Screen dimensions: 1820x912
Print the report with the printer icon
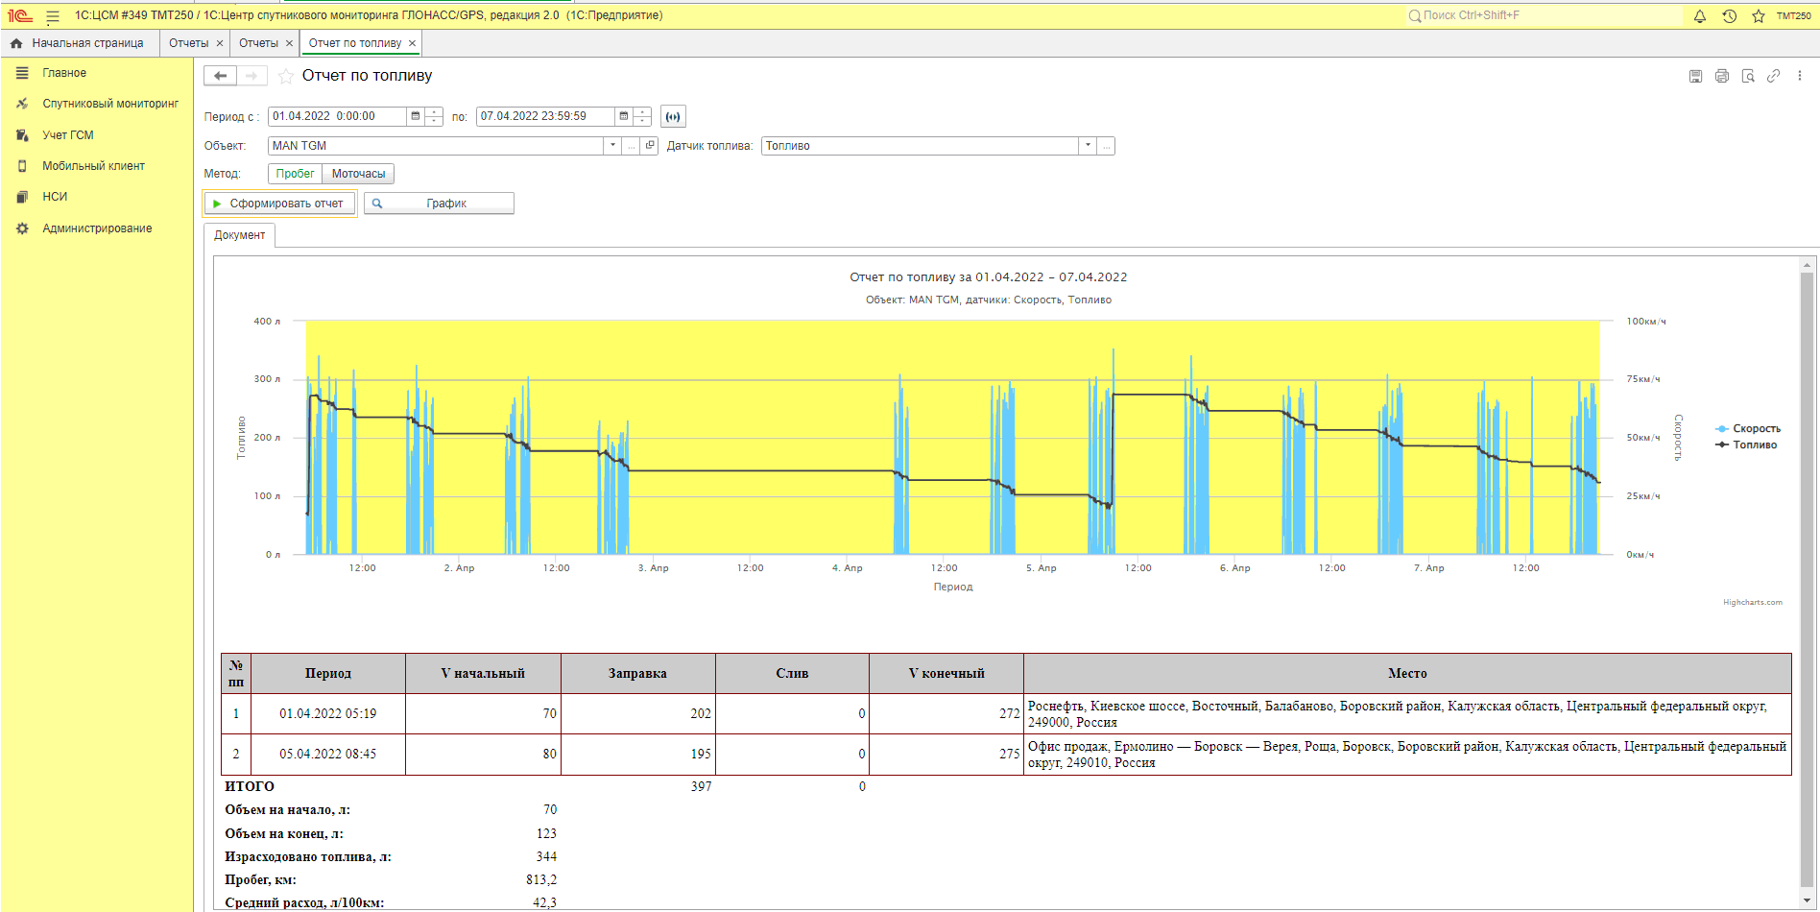pyautogui.click(x=1722, y=76)
